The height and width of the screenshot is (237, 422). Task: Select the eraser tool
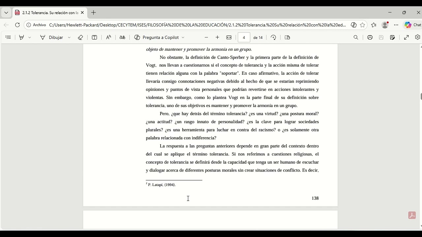pyautogui.click(x=80, y=38)
